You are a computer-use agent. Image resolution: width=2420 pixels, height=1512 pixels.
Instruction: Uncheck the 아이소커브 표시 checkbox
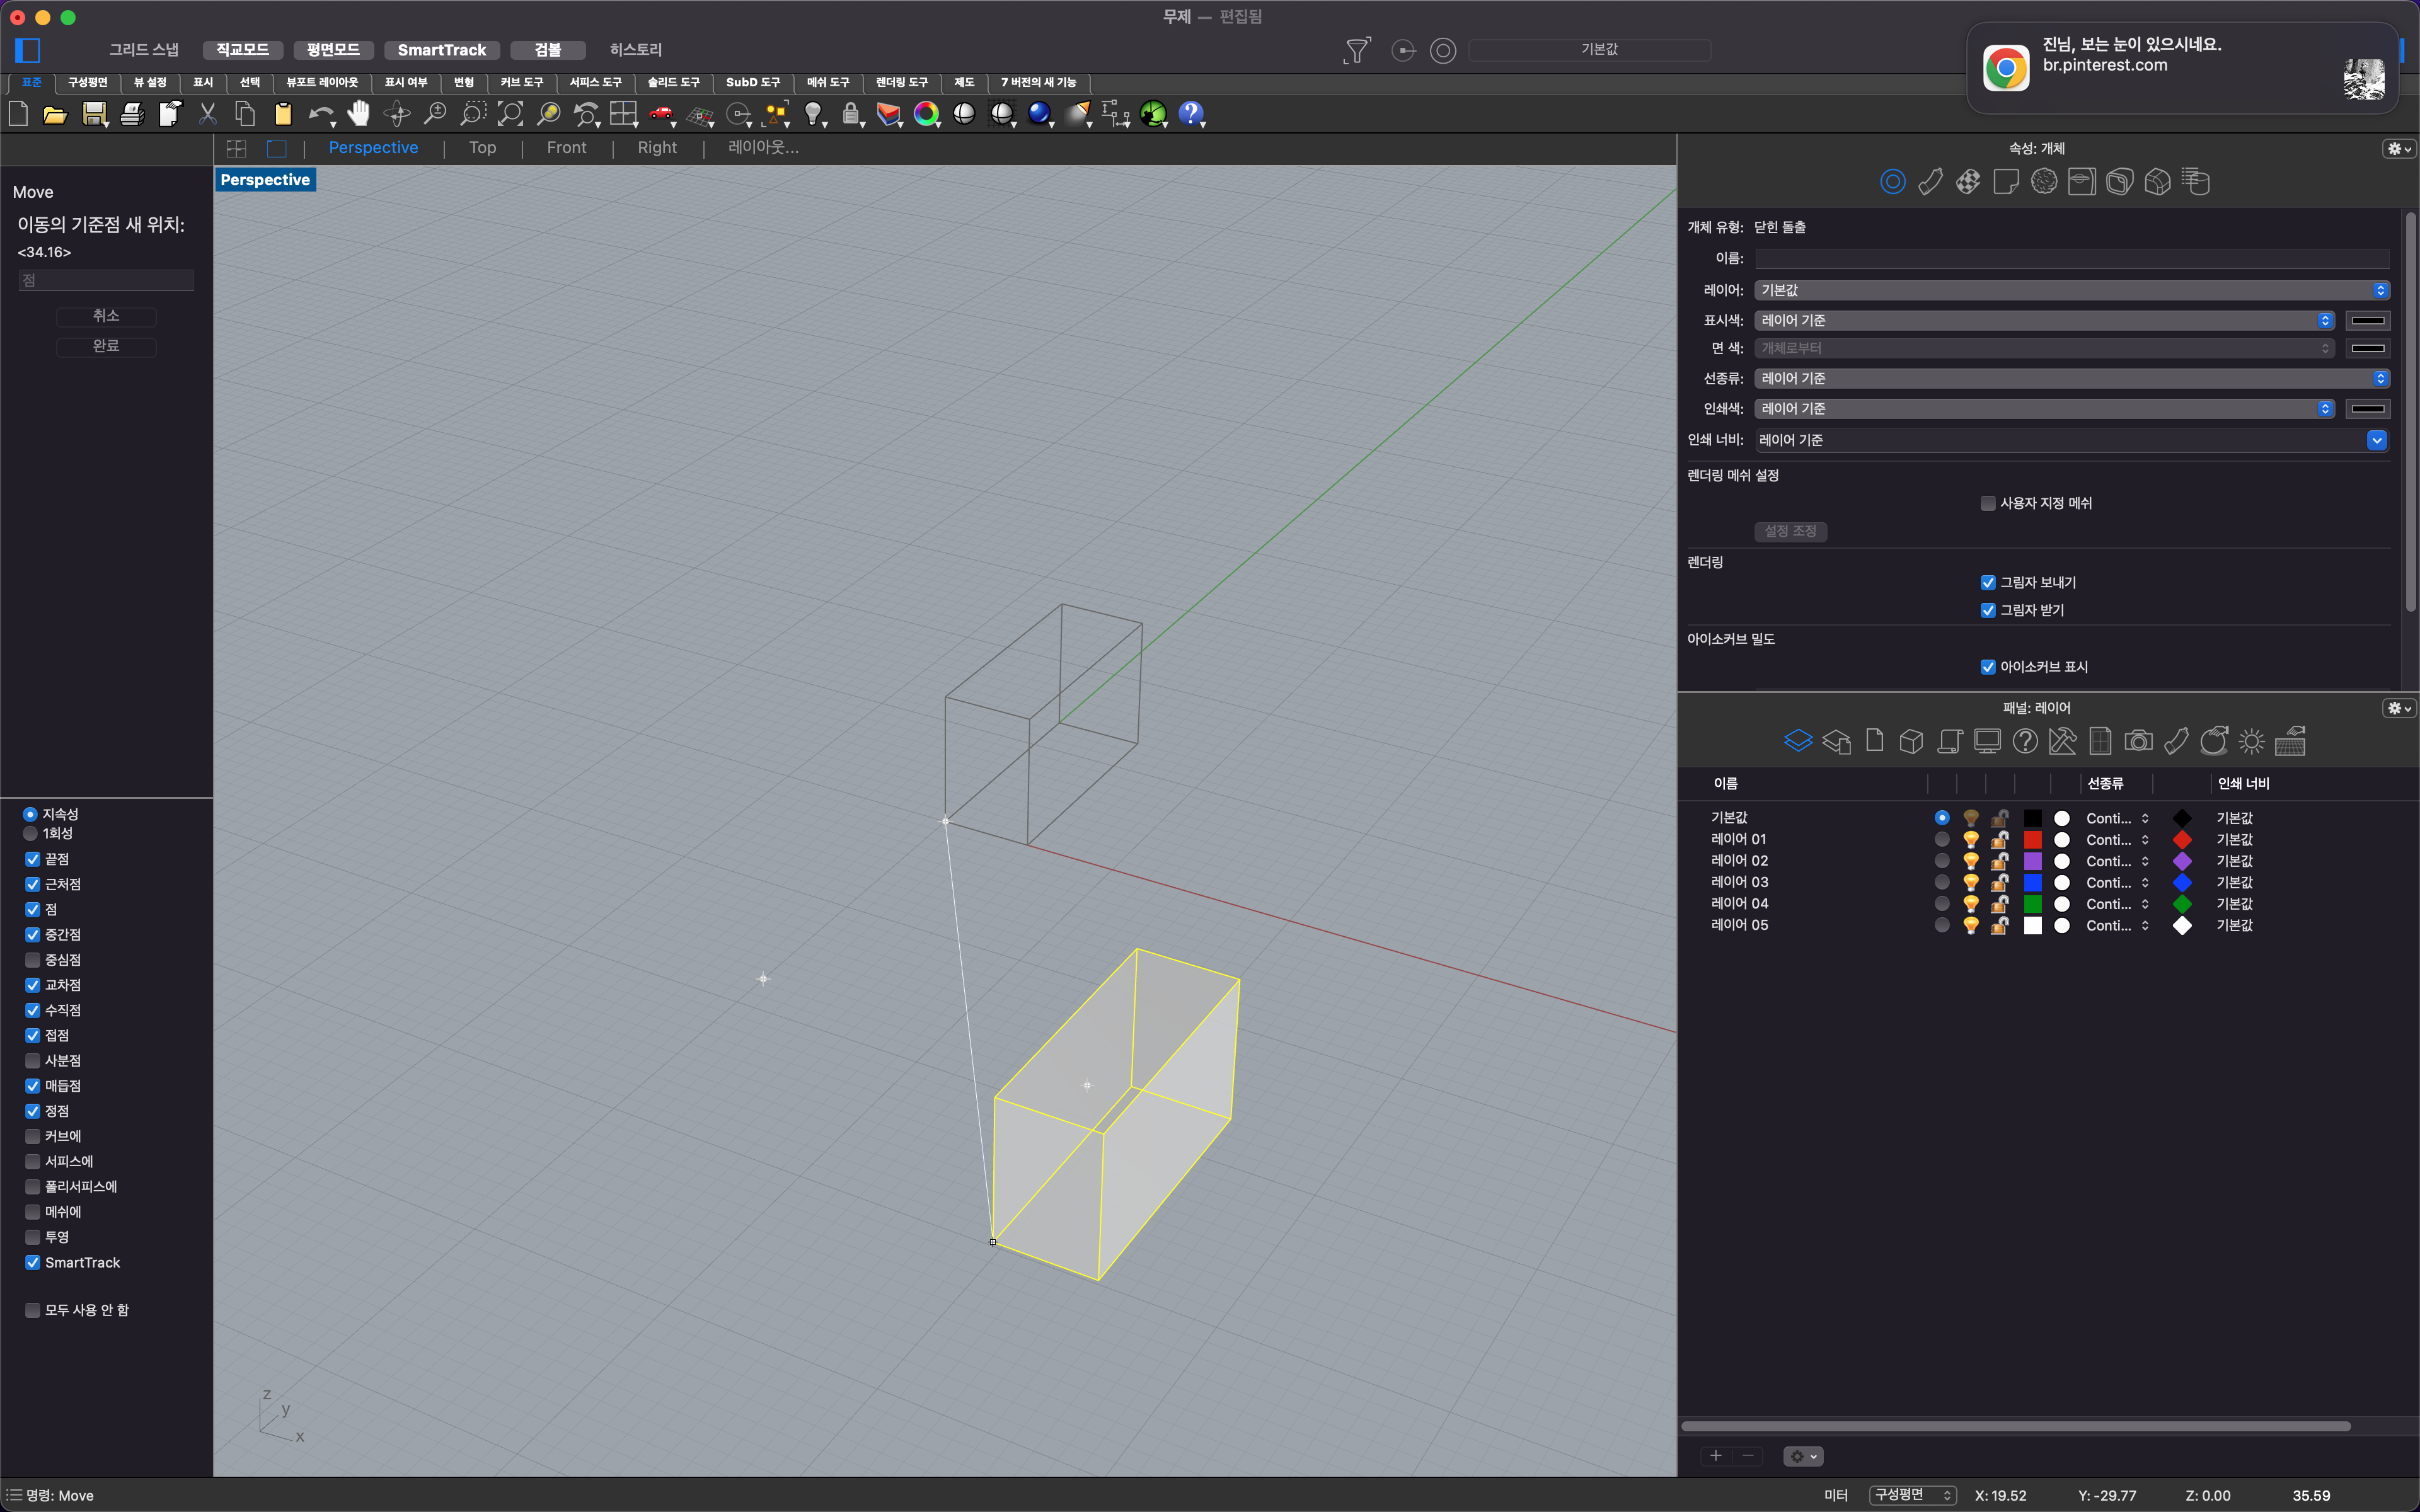click(x=1988, y=667)
